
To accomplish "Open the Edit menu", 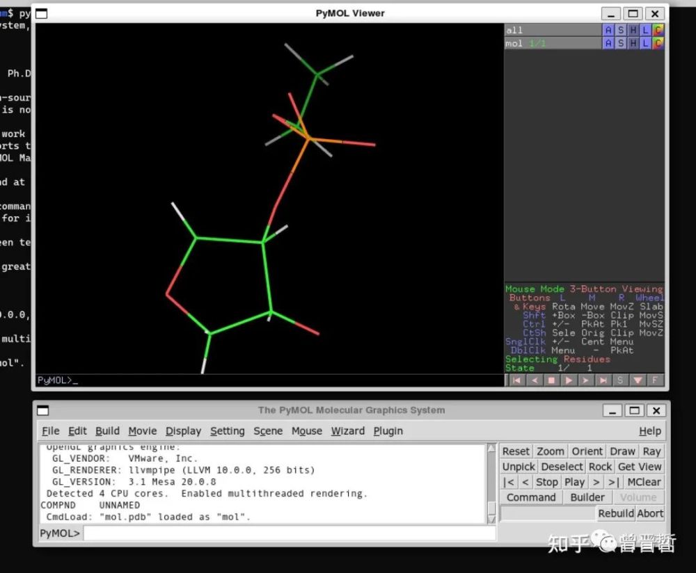I will click(x=77, y=430).
